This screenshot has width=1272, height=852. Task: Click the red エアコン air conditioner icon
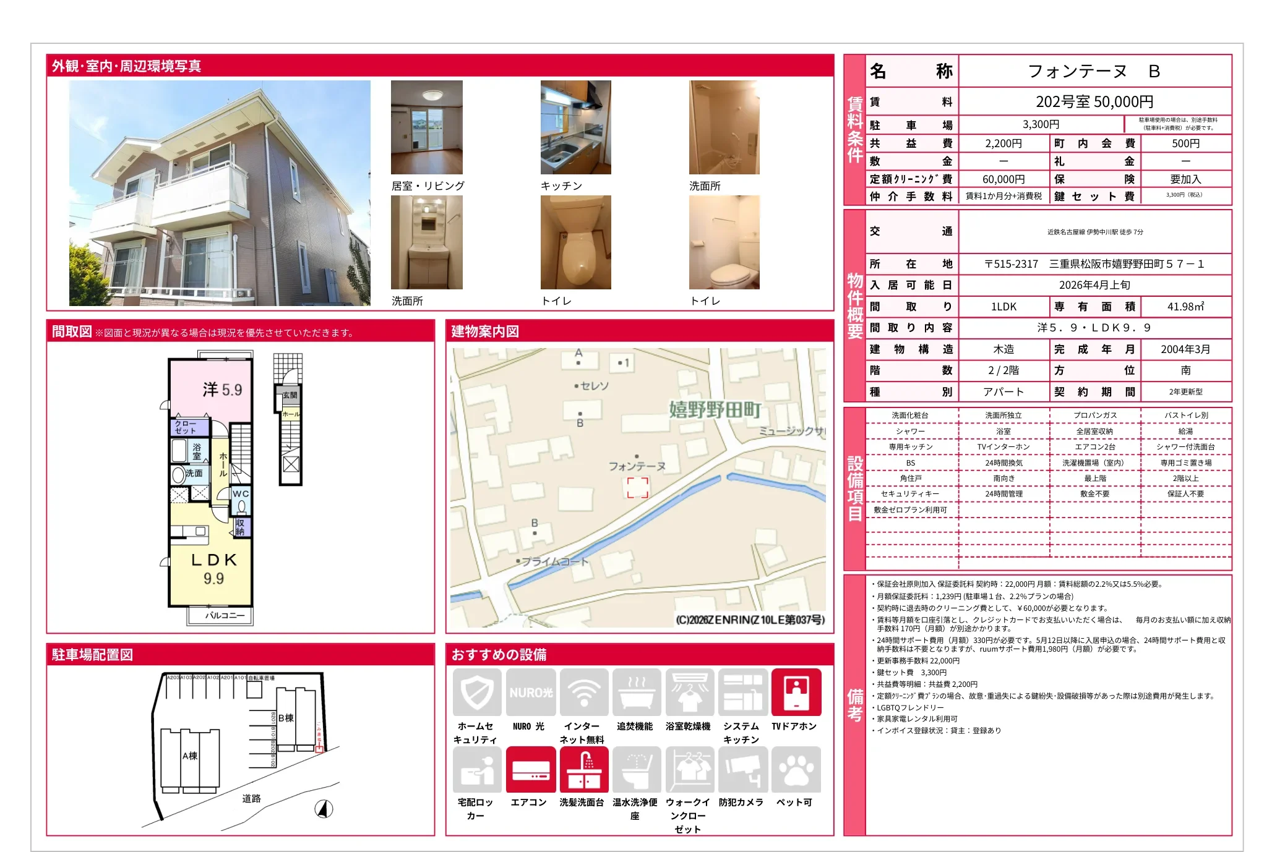[x=530, y=770]
